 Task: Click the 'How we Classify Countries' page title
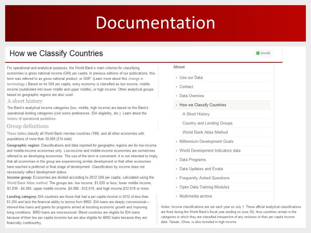tap(56, 53)
